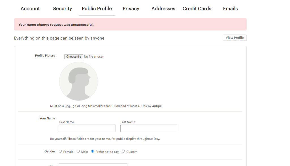
Task: Open the Emails tab
Action: (230, 9)
